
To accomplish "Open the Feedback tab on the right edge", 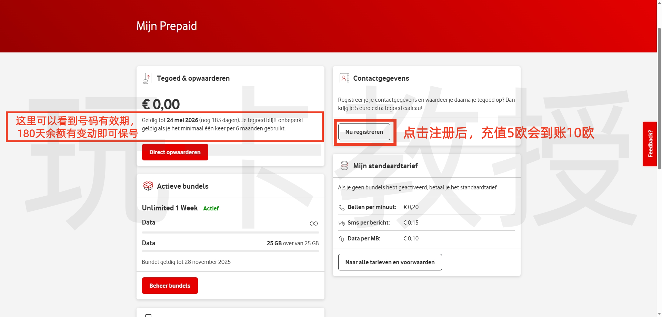I will (650, 143).
